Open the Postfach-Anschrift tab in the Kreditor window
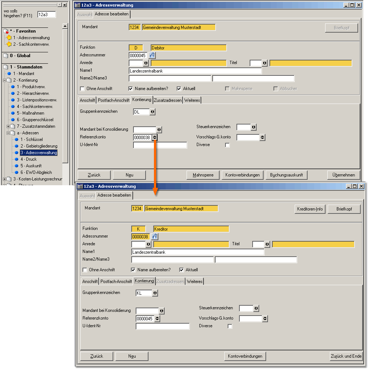The width and height of the screenshot is (368, 369). pyautogui.click(x=116, y=281)
